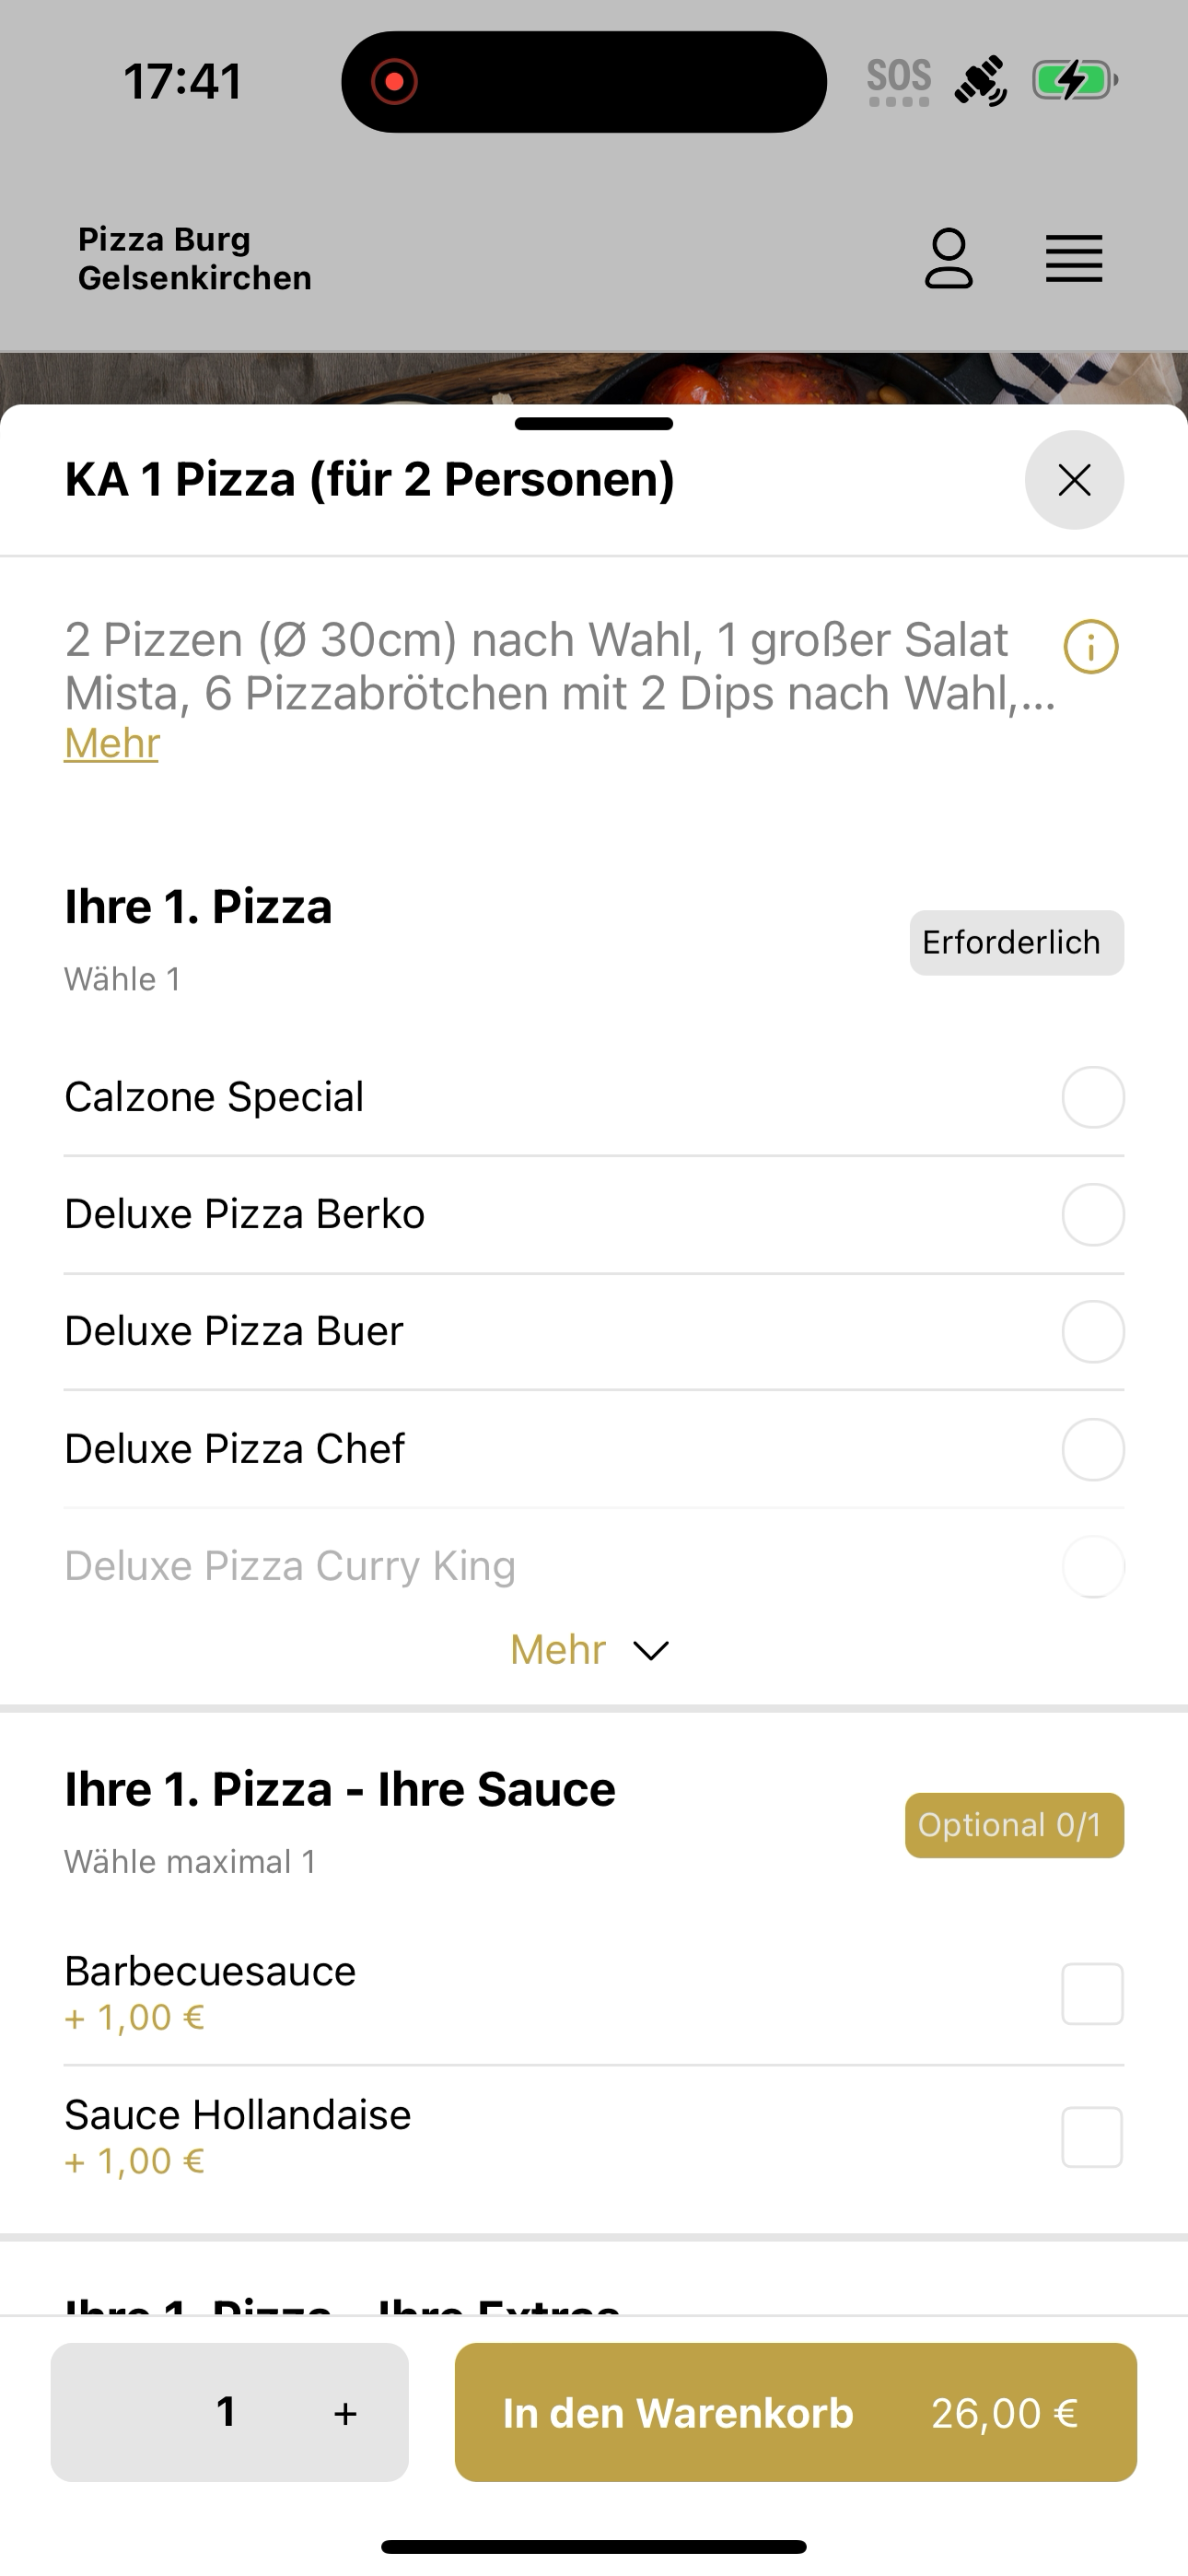Screen dimensions: 1188x2576
Task: Pick Deluxe Pizza Chef option
Action: (1093, 1449)
